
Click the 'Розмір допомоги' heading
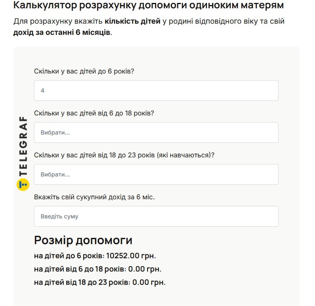(83, 240)
